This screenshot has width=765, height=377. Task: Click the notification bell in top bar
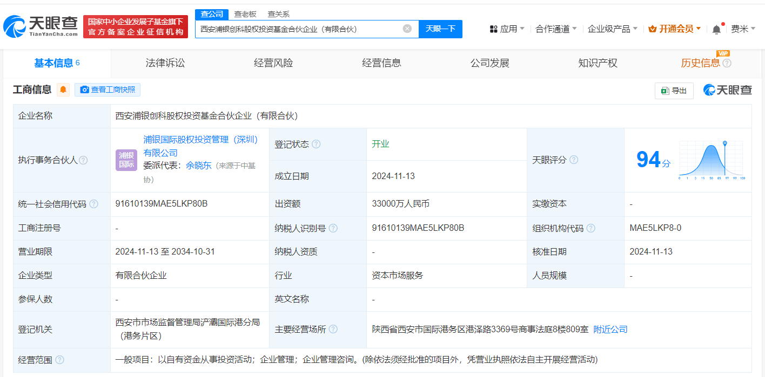(x=716, y=29)
